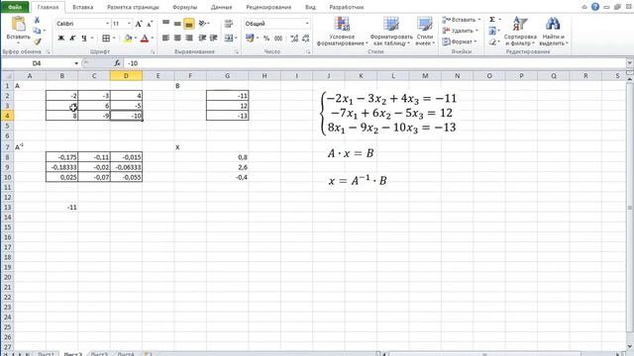This screenshot has width=634, height=356.
Task: Click the Decrease Indent icon
Action: (x=202, y=38)
